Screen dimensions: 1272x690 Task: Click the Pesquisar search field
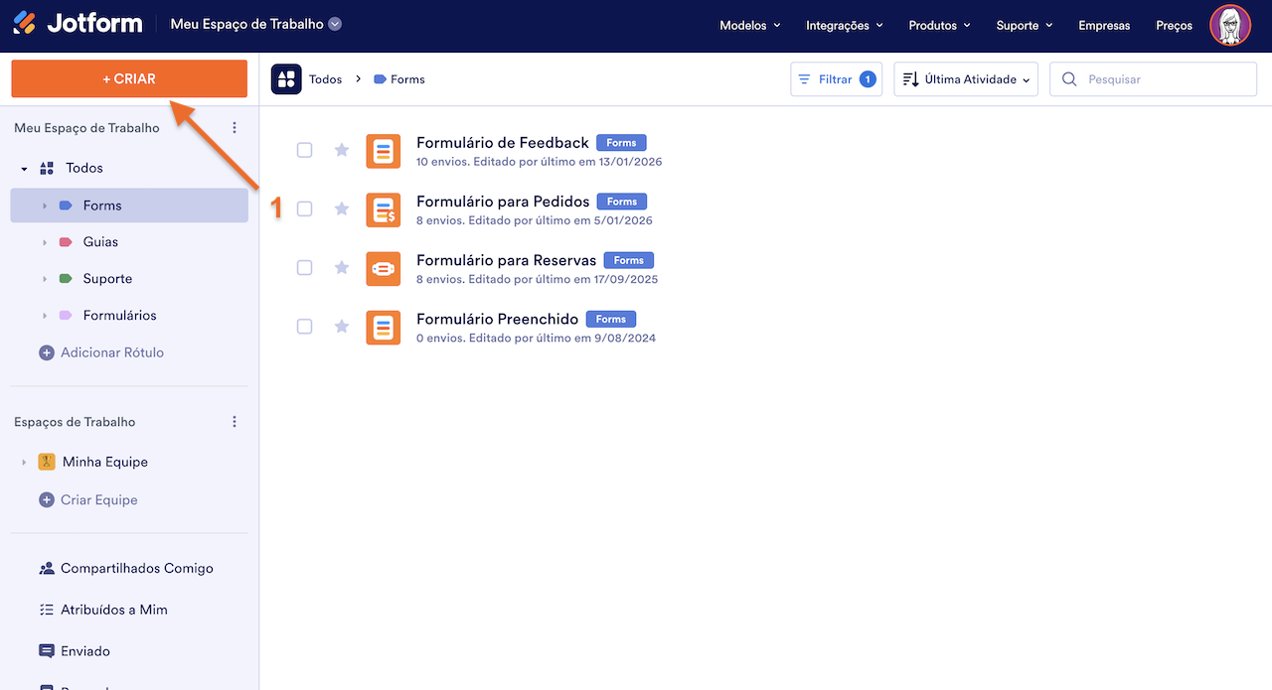[1163, 79]
